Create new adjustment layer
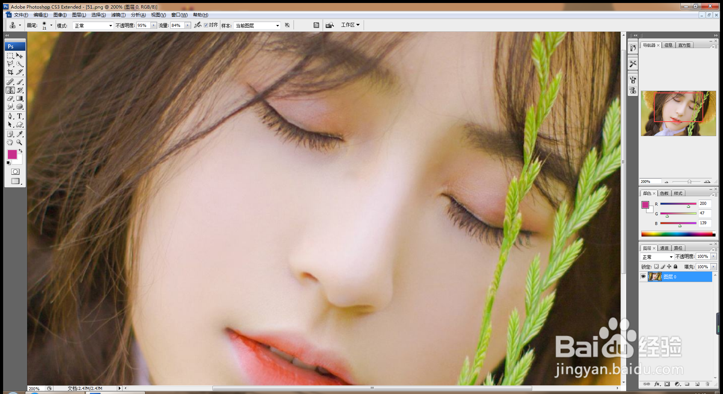This screenshot has height=394, width=723. pos(677,384)
